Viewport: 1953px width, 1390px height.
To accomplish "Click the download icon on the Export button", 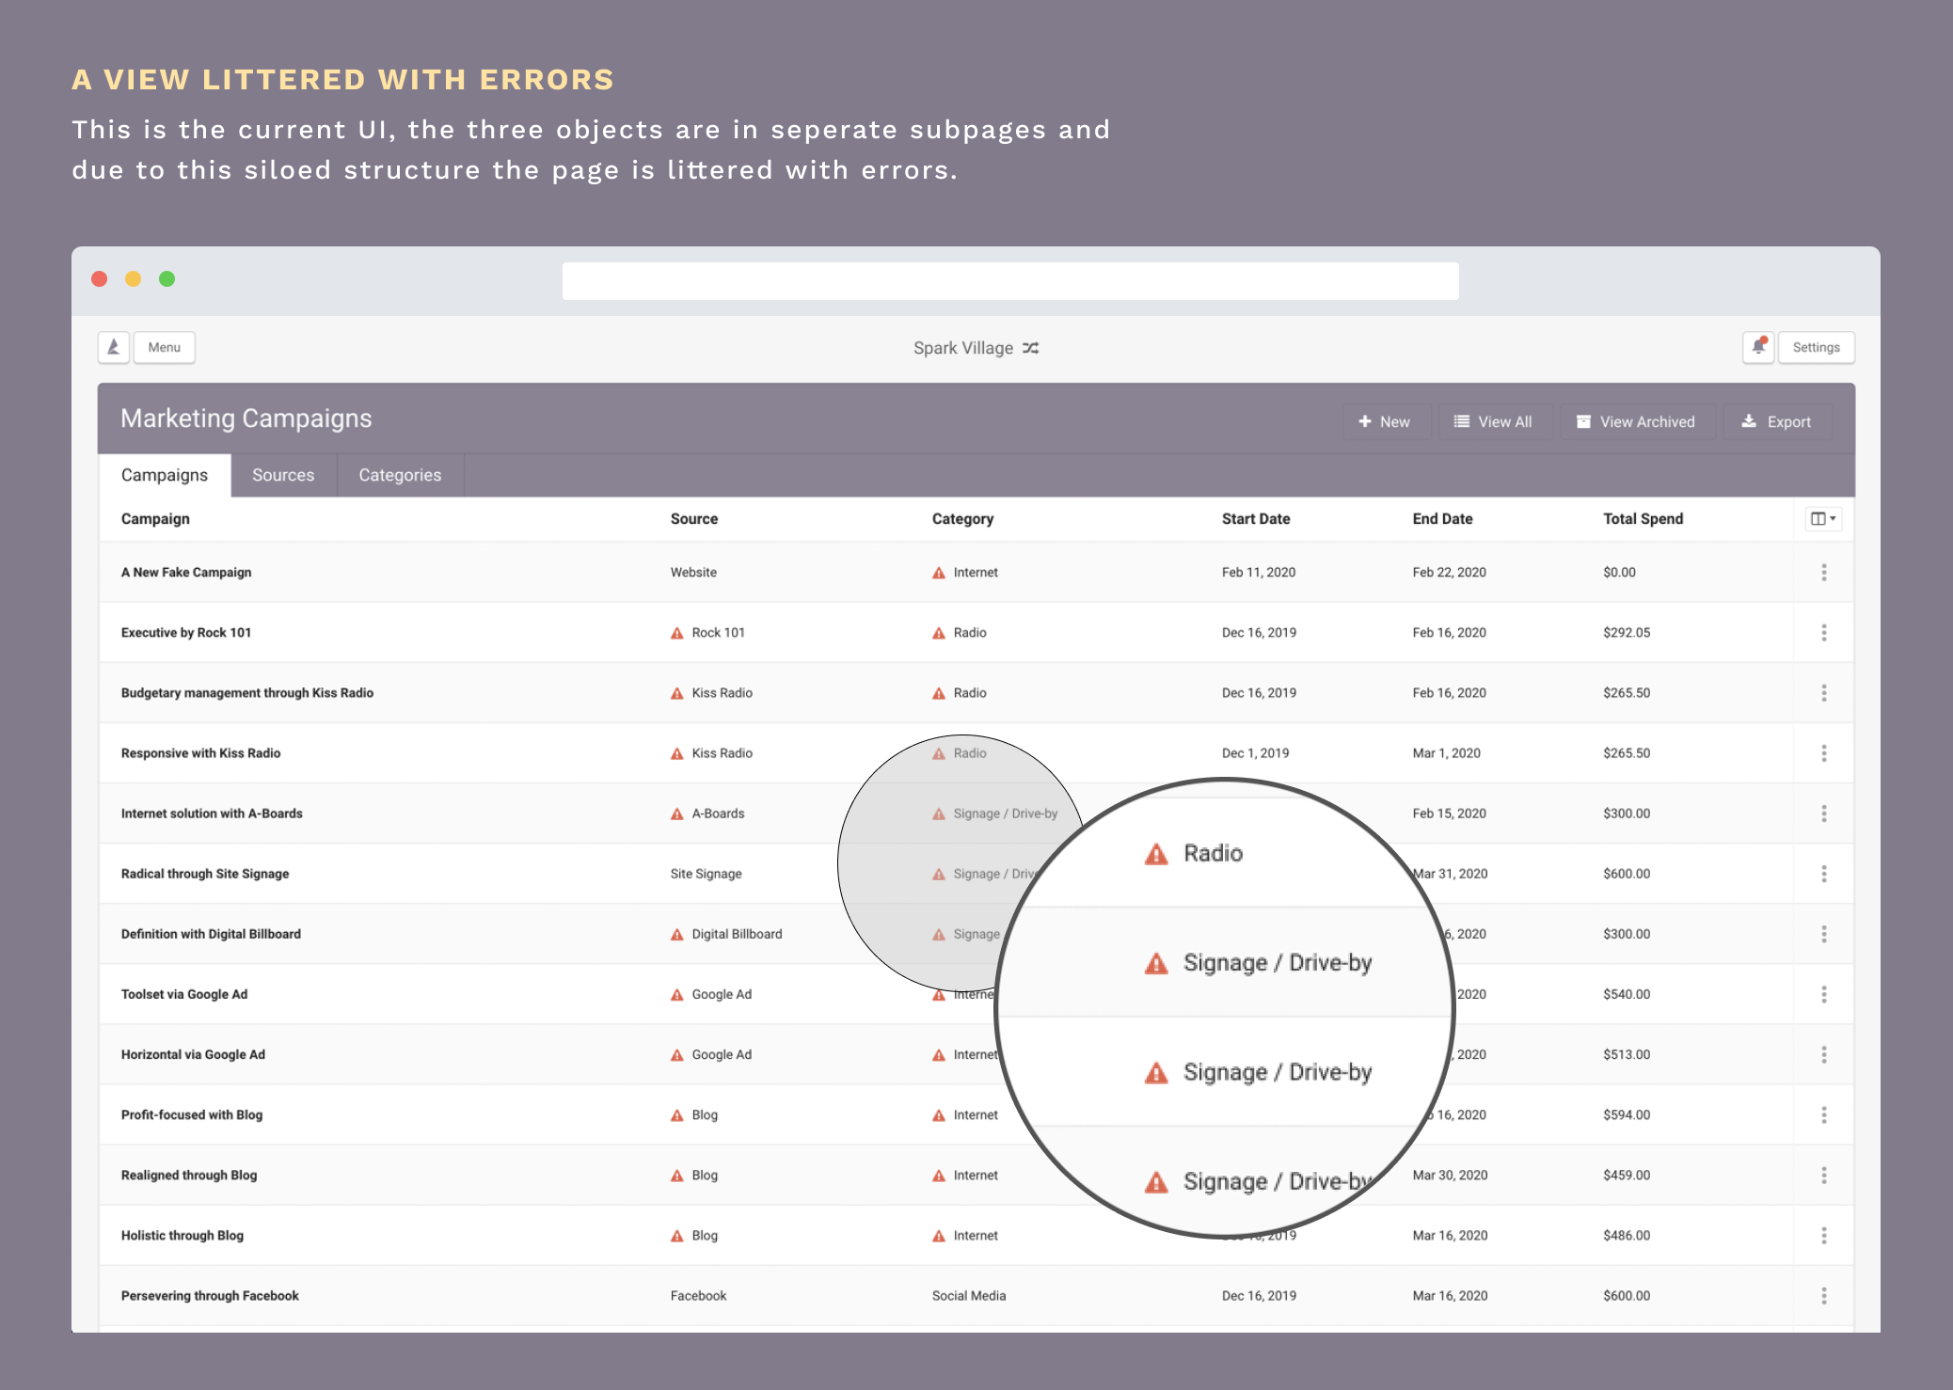I will click(1749, 421).
